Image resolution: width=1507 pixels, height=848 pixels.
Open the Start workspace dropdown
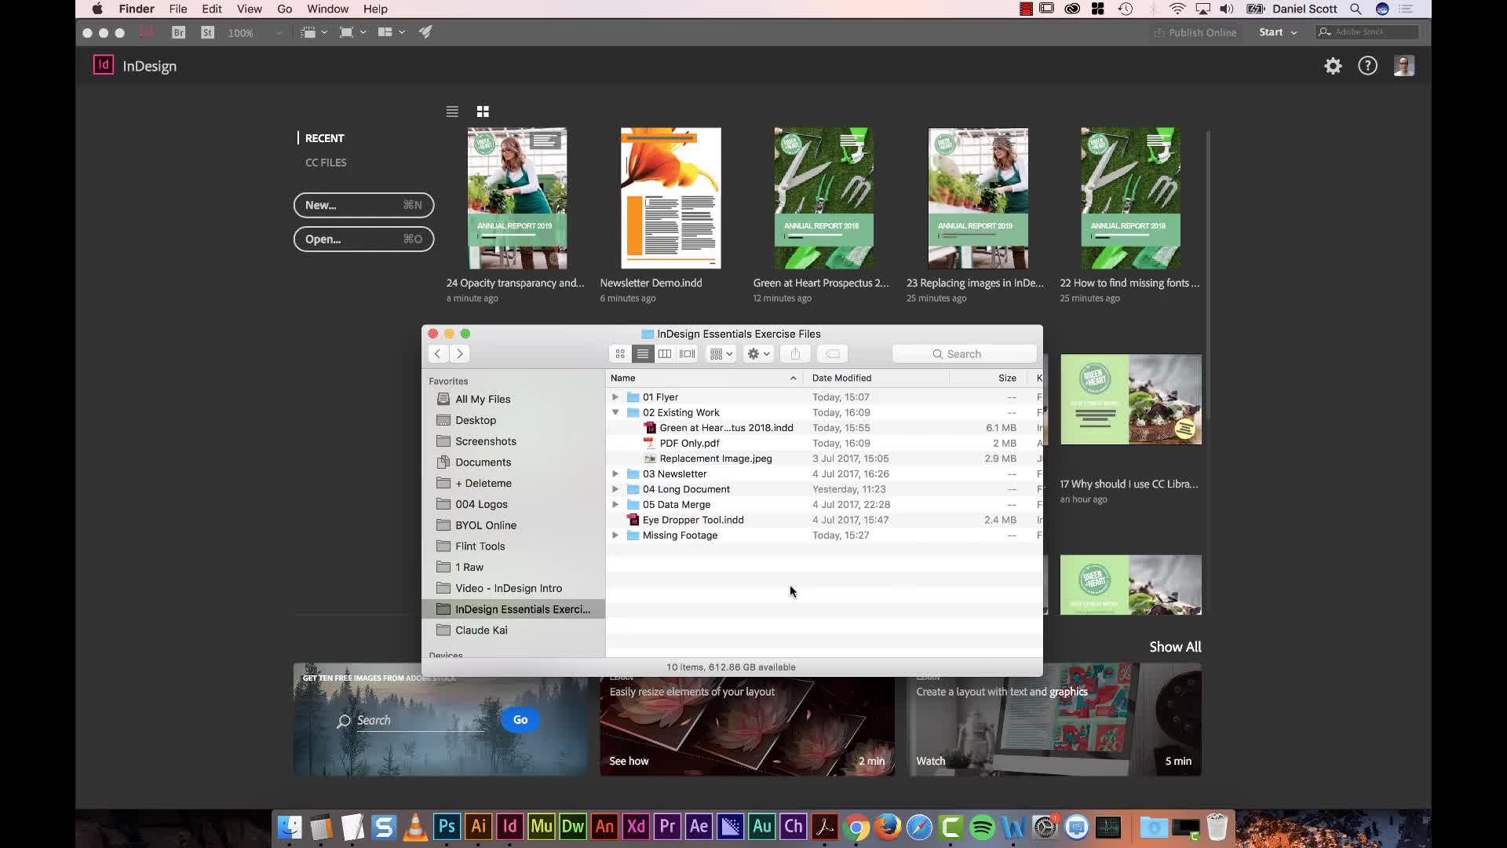coord(1278,32)
